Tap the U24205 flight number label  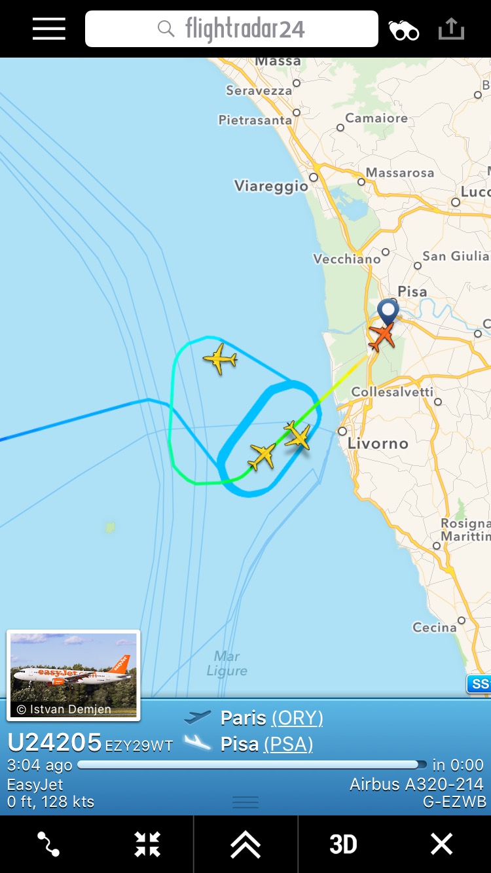(x=54, y=743)
